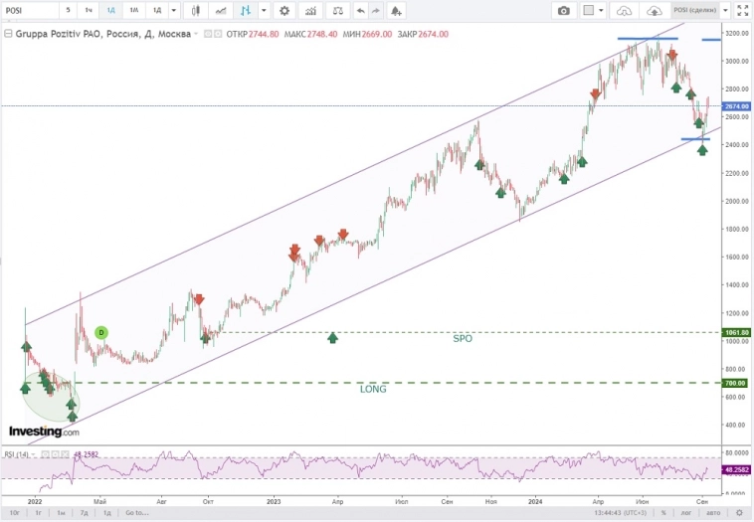Set range to 1г at bottom
754x522 pixels.
(38, 512)
